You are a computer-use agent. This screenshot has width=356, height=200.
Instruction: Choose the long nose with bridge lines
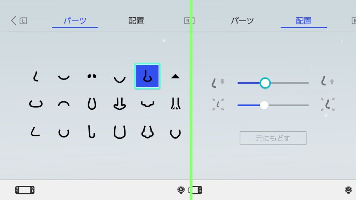click(x=176, y=104)
